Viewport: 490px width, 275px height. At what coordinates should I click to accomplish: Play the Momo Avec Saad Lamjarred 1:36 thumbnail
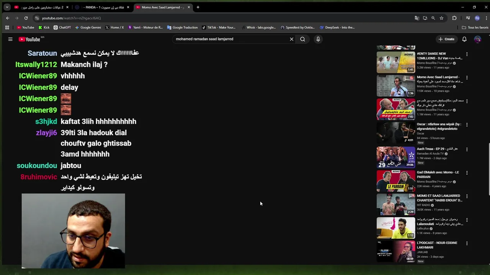396,86
